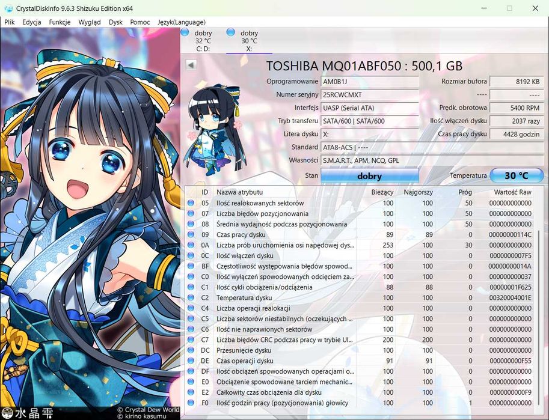Click status orb of attribute C5

coord(191,318)
